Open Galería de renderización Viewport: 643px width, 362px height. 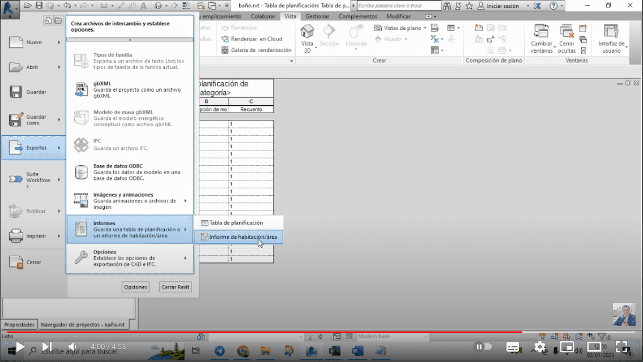(x=224, y=50)
